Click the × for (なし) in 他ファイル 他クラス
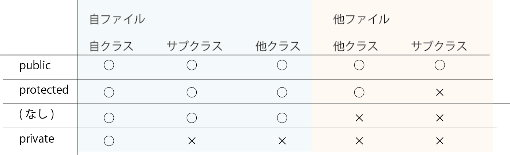 pos(359,117)
